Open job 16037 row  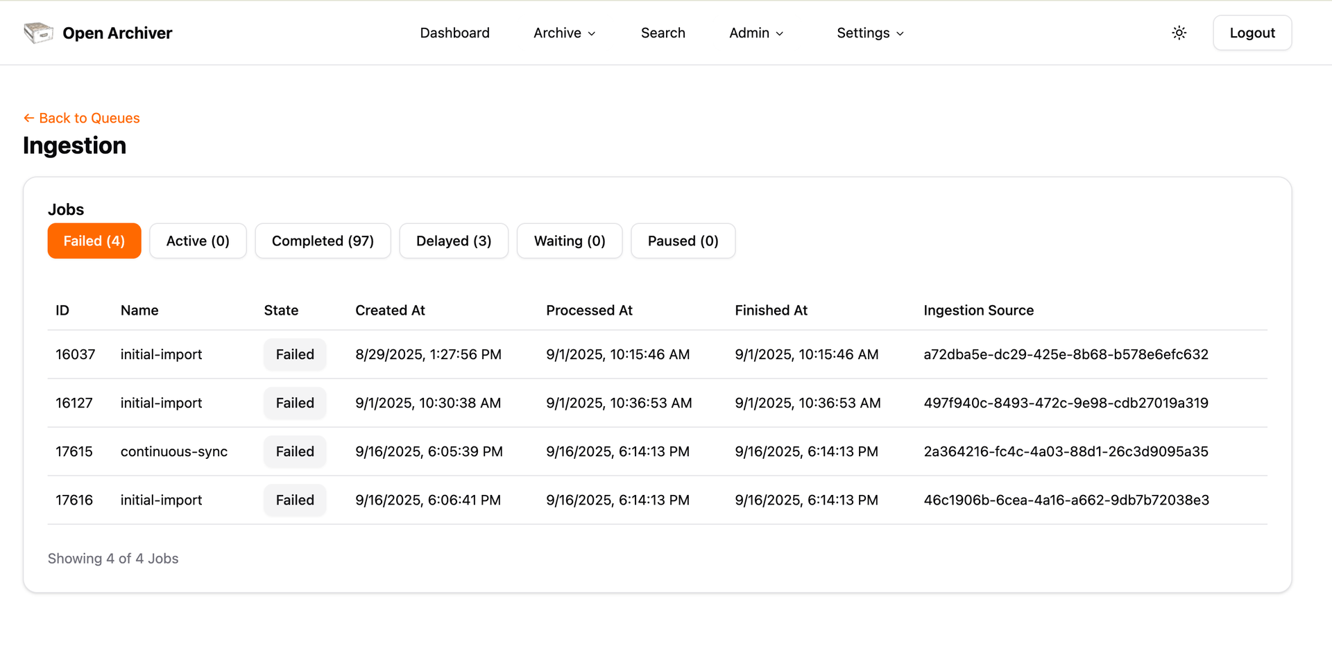click(657, 354)
